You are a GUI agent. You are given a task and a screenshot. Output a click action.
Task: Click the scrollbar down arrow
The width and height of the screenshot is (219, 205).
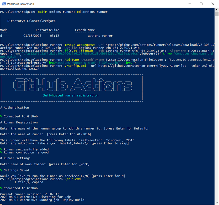click(216, 202)
